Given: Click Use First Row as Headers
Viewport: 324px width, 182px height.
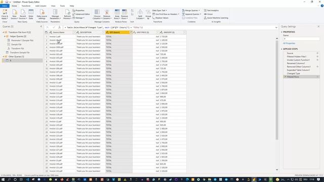Looking at the screenshot, I should [166, 14].
